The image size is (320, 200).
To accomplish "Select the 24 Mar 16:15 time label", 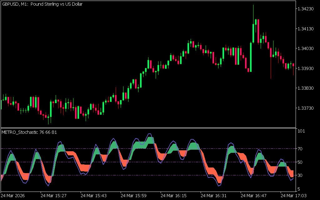I will click(173, 196).
